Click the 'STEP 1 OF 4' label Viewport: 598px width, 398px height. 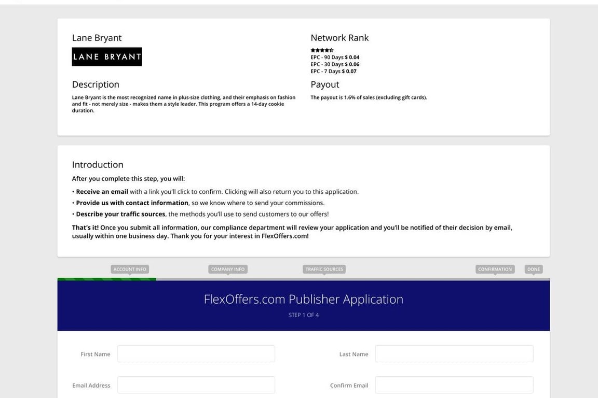(304, 315)
